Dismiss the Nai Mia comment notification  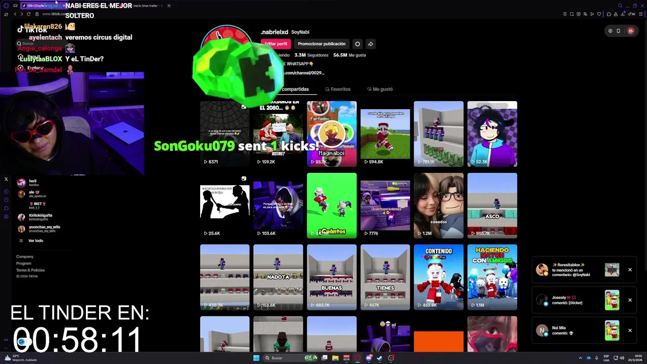tap(630, 331)
